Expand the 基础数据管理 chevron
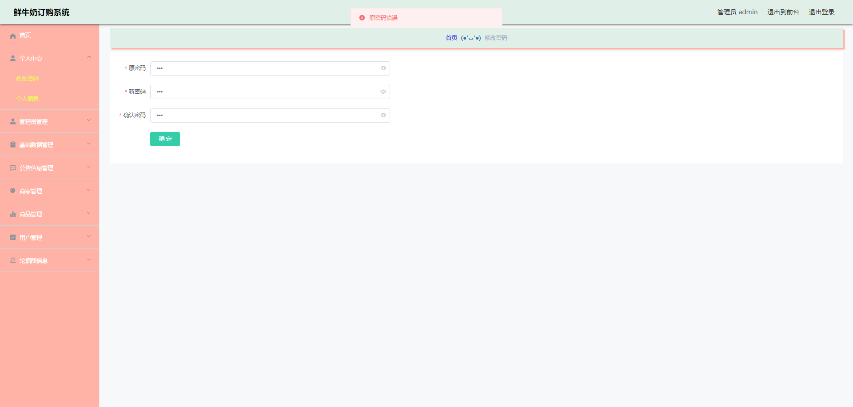The height and width of the screenshot is (407, 853). [x=89, y=144]
